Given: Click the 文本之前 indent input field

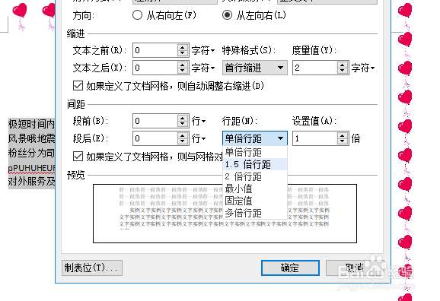Looking at the screenshot, I should 155,50.
